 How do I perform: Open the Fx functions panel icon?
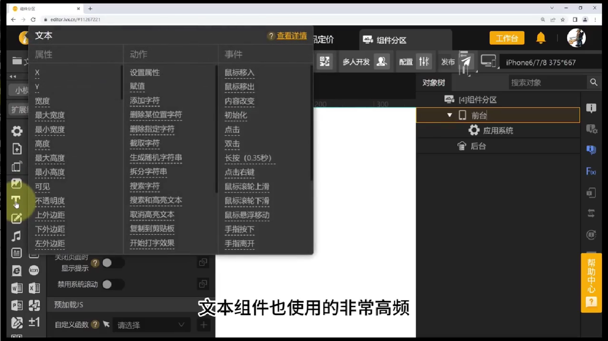click(591, 171)
